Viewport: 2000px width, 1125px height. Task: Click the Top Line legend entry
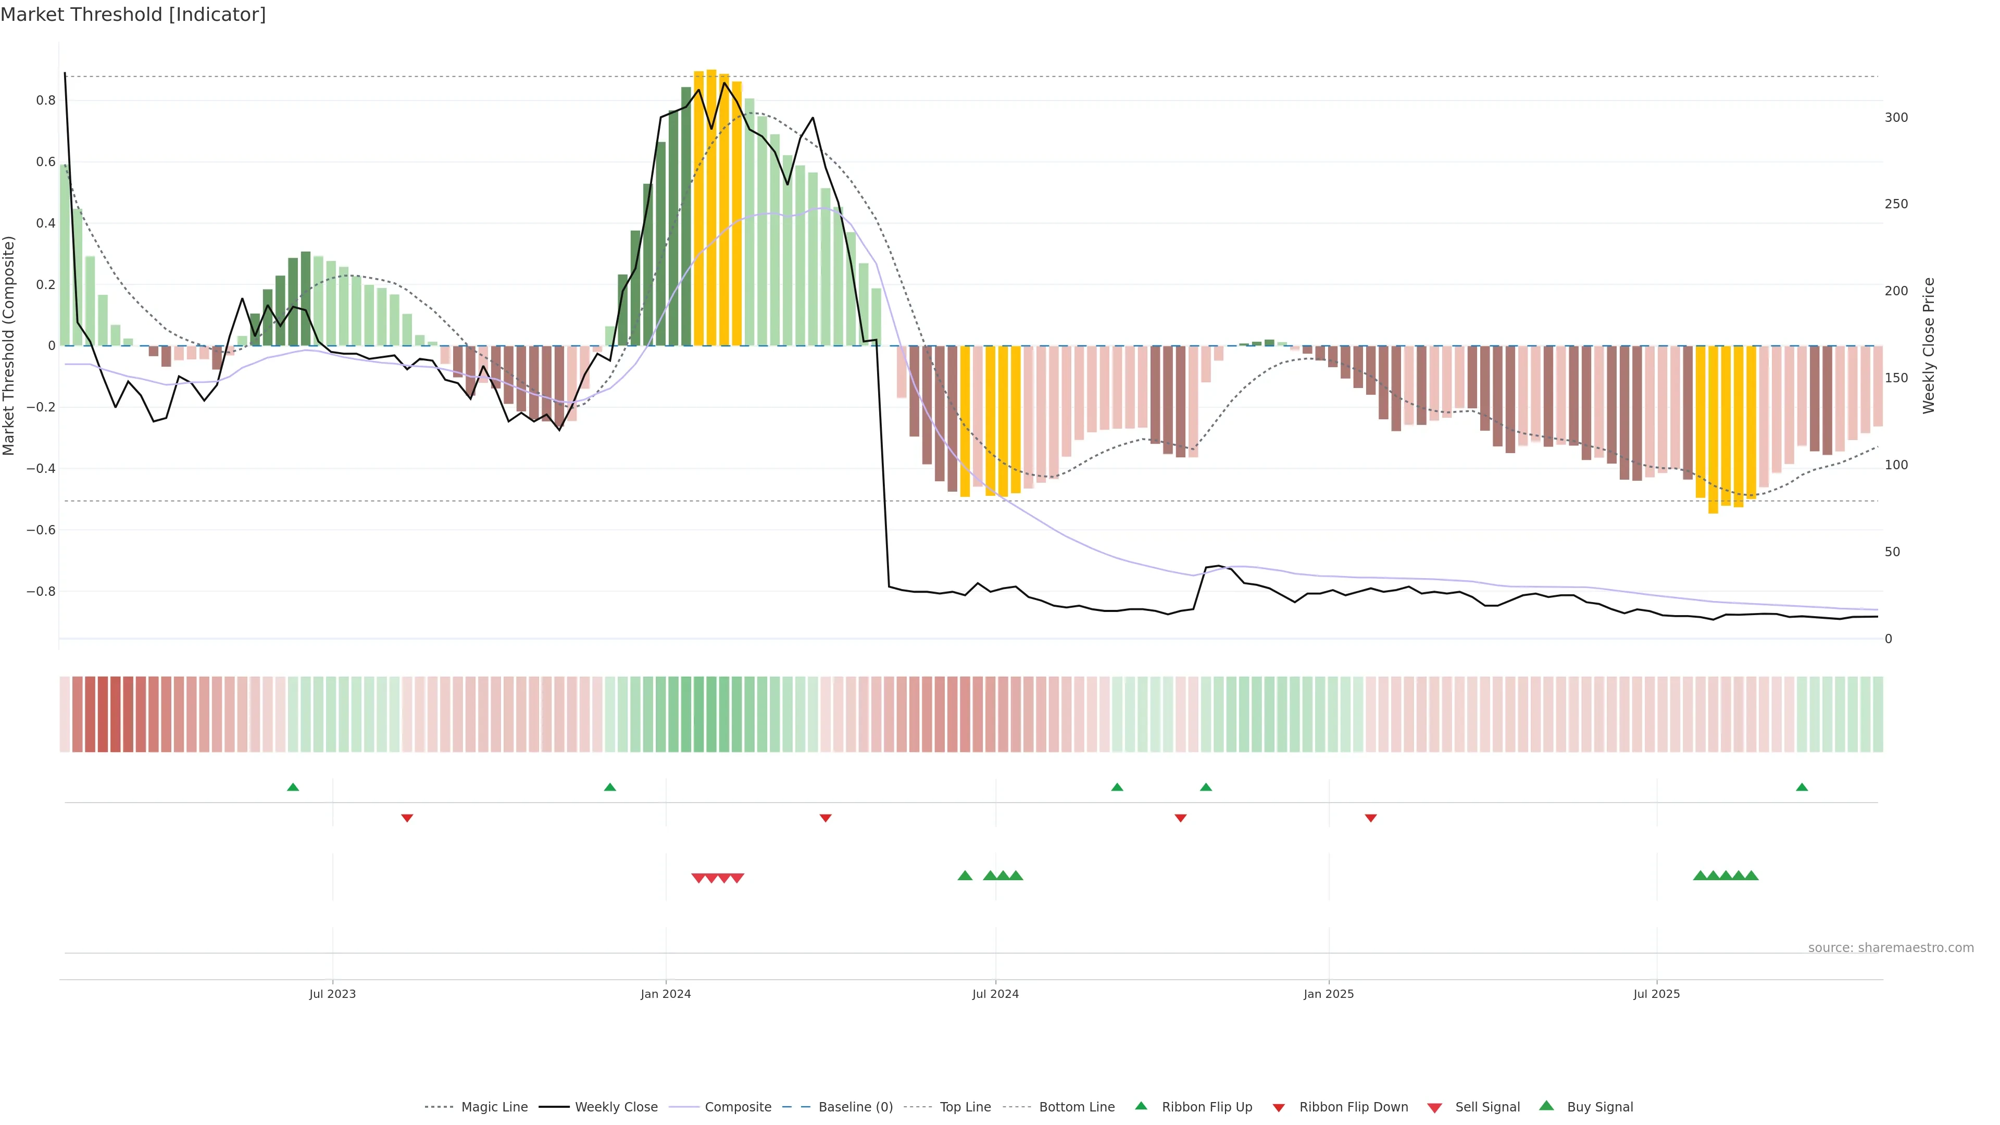(x=965, y=1107)
